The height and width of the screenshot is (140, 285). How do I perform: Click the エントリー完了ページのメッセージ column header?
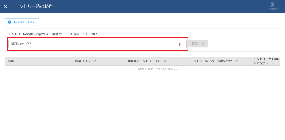214,61
